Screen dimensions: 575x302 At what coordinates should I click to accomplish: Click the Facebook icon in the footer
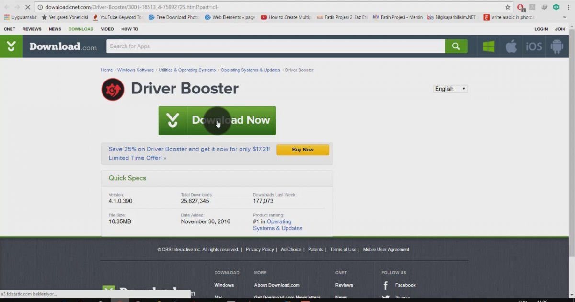coord(386,285)
